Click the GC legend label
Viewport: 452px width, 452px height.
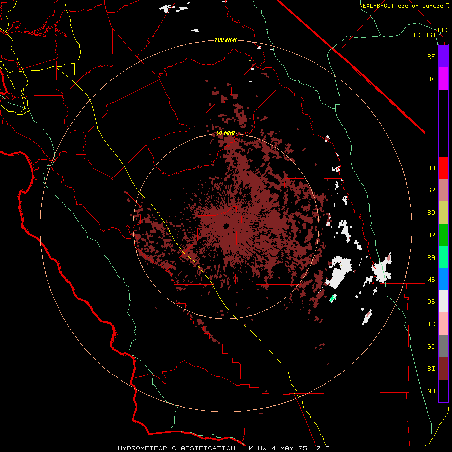click(431, 347)
